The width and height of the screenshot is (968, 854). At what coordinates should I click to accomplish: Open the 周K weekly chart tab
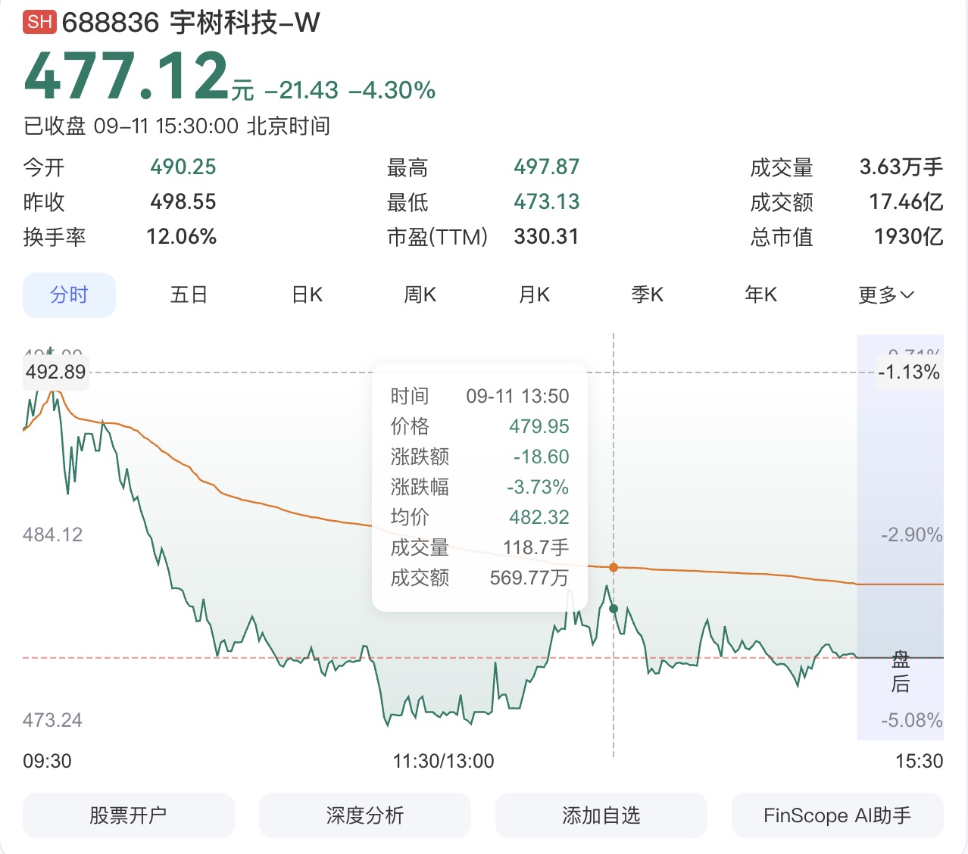pyautogui.click(x=420, y=295)
